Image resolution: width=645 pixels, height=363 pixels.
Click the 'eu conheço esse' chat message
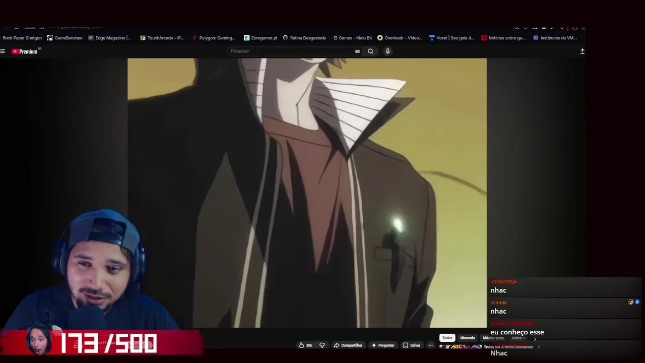coord(517,332)
